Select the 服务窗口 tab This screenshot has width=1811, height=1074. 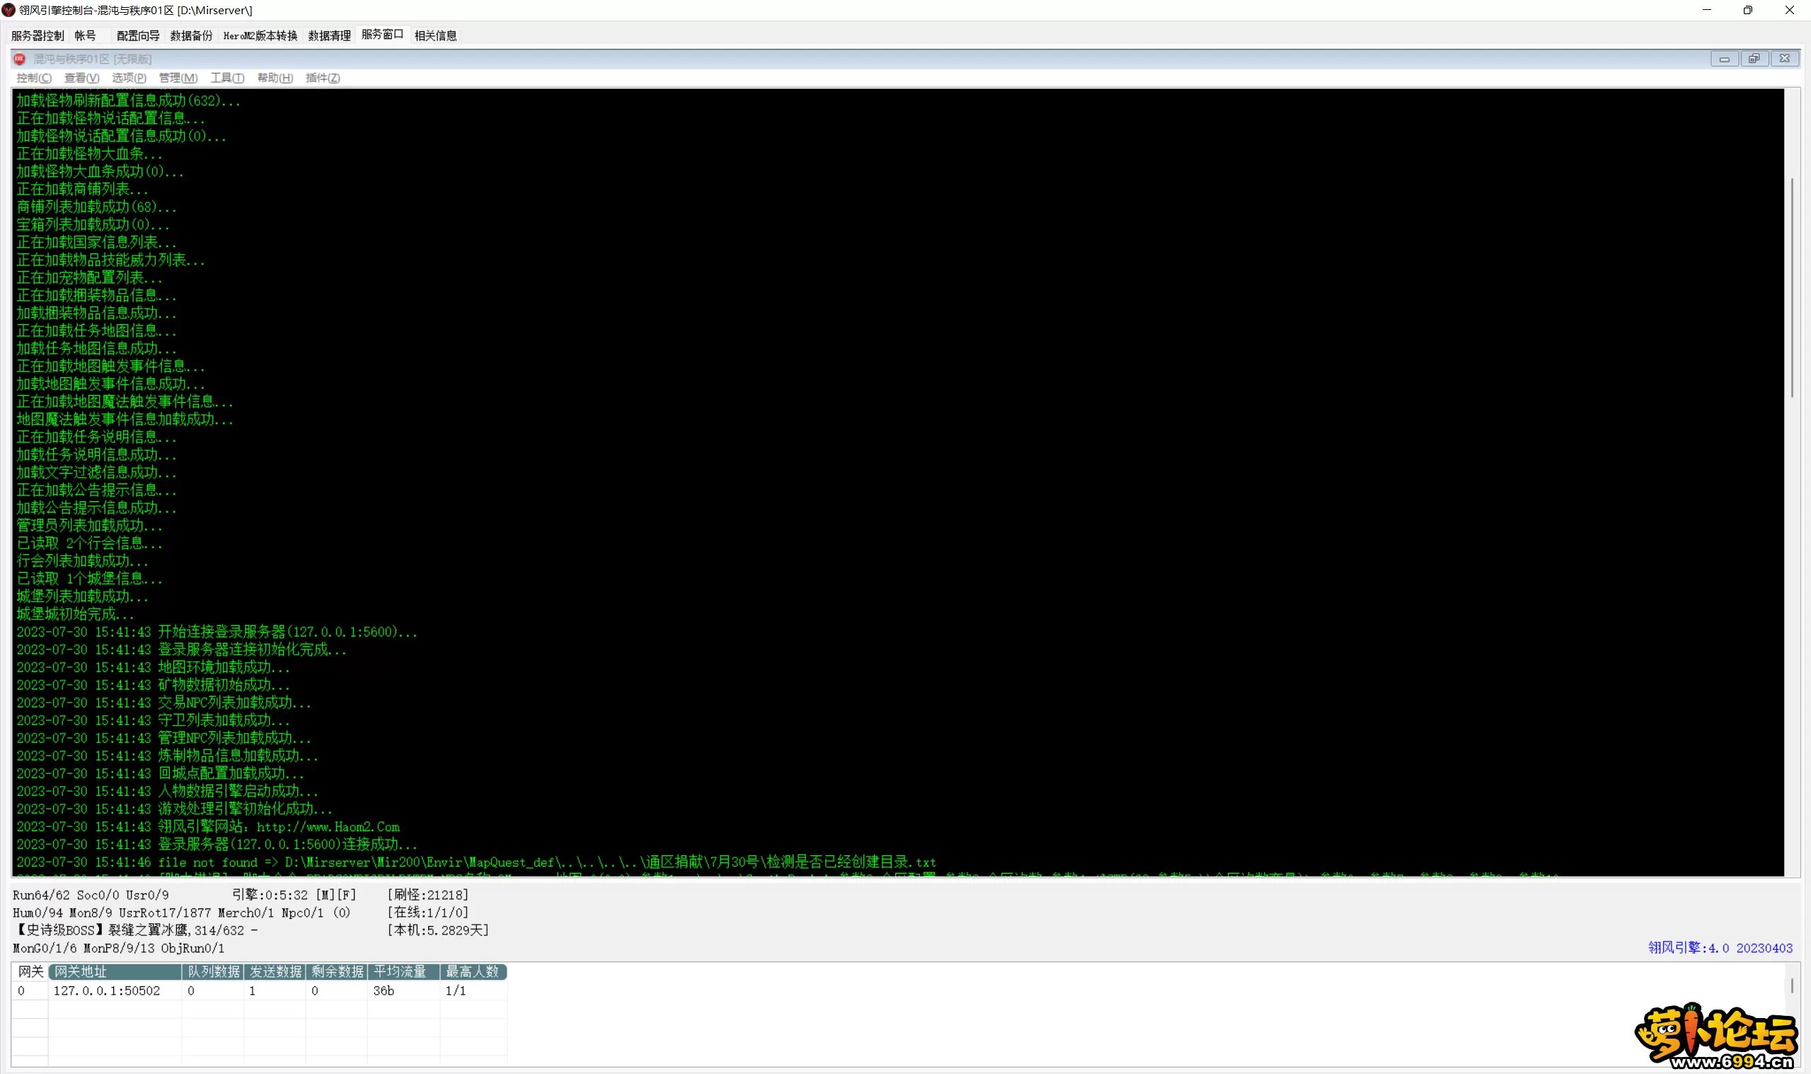[383, 35]
